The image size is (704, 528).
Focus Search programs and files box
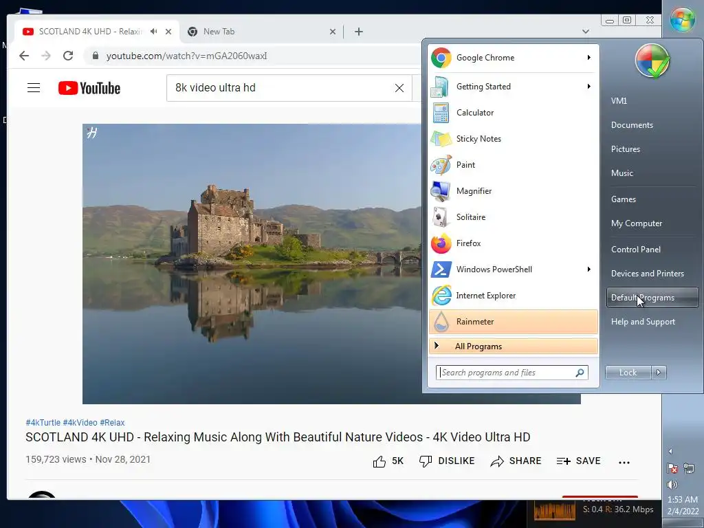pyautogui.click(x=511, y=372)
